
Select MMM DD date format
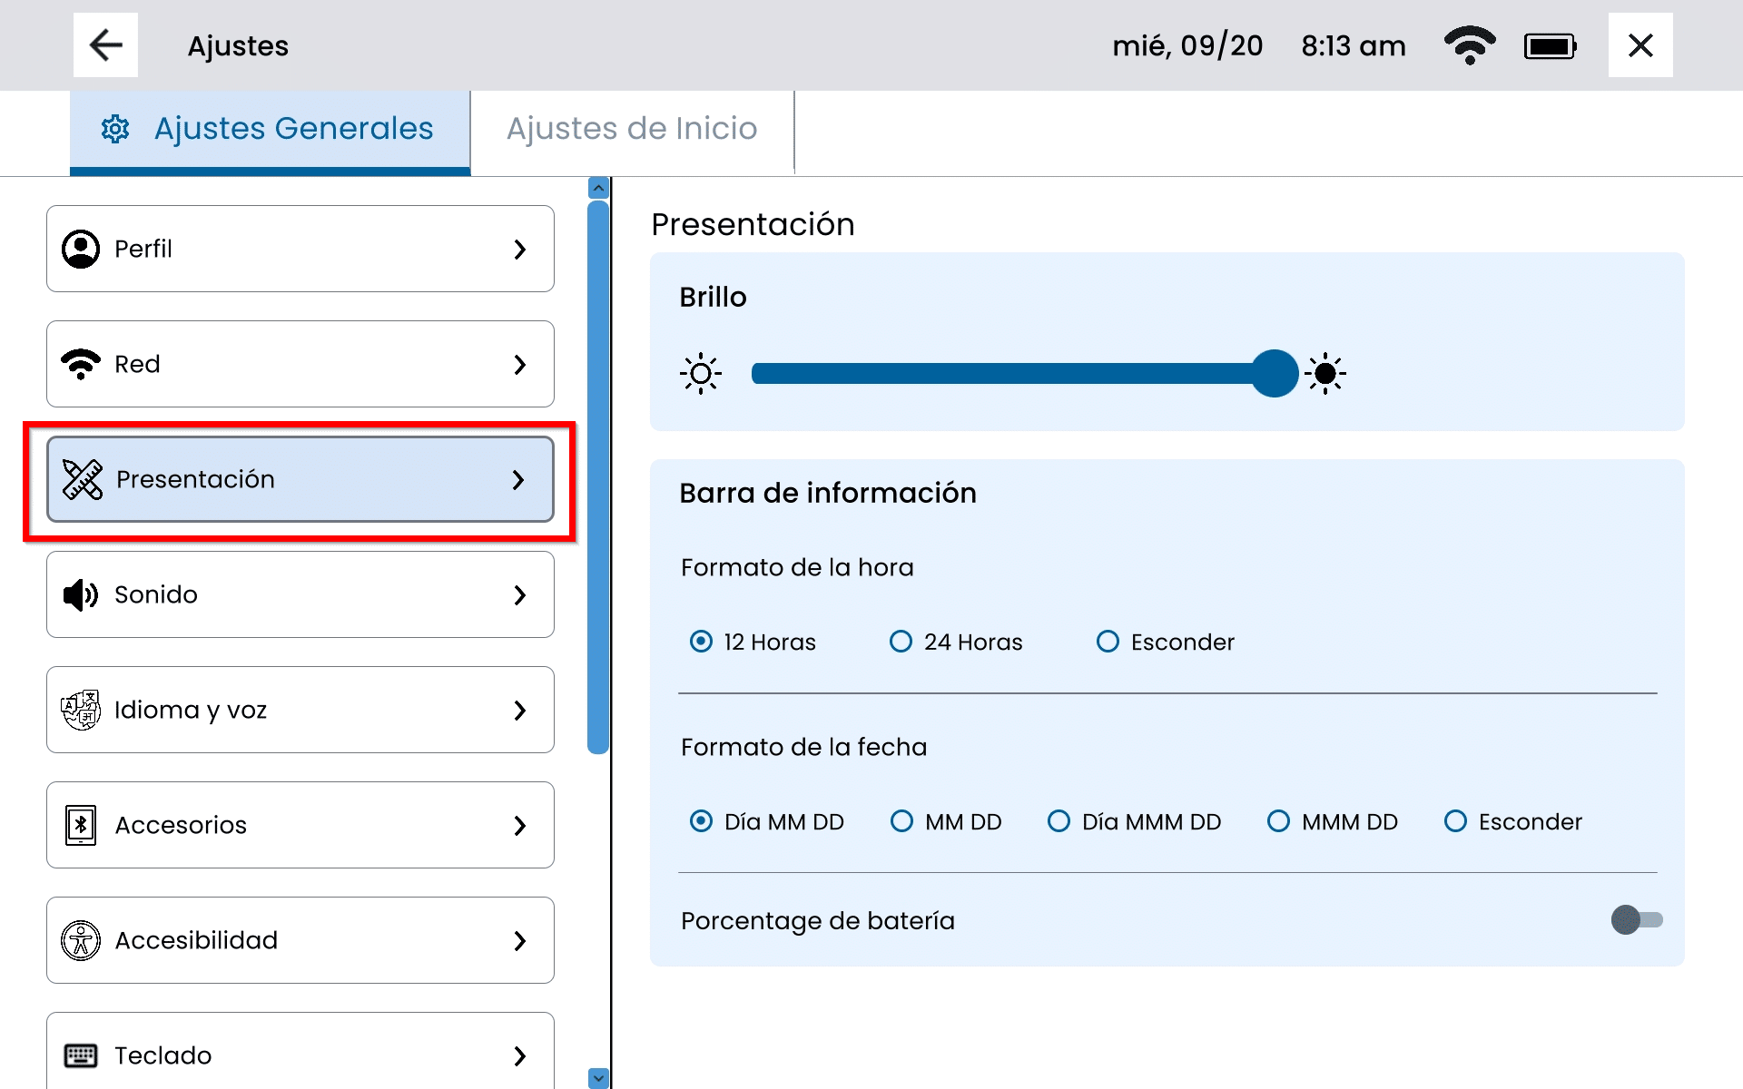point(1278,821)
